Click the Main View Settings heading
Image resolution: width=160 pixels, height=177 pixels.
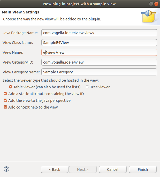pyautogui.click(x=20, y=12)
